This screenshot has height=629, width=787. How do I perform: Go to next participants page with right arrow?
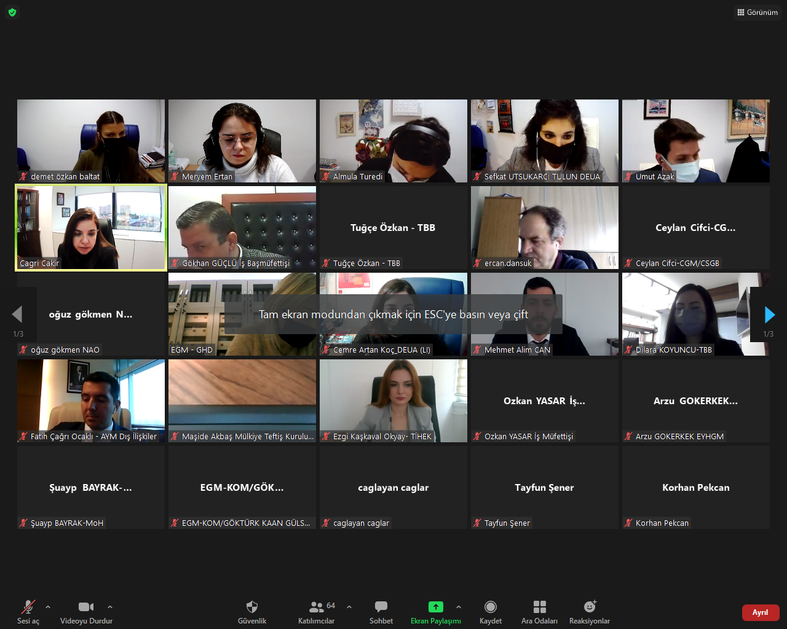tap(769, 314)
